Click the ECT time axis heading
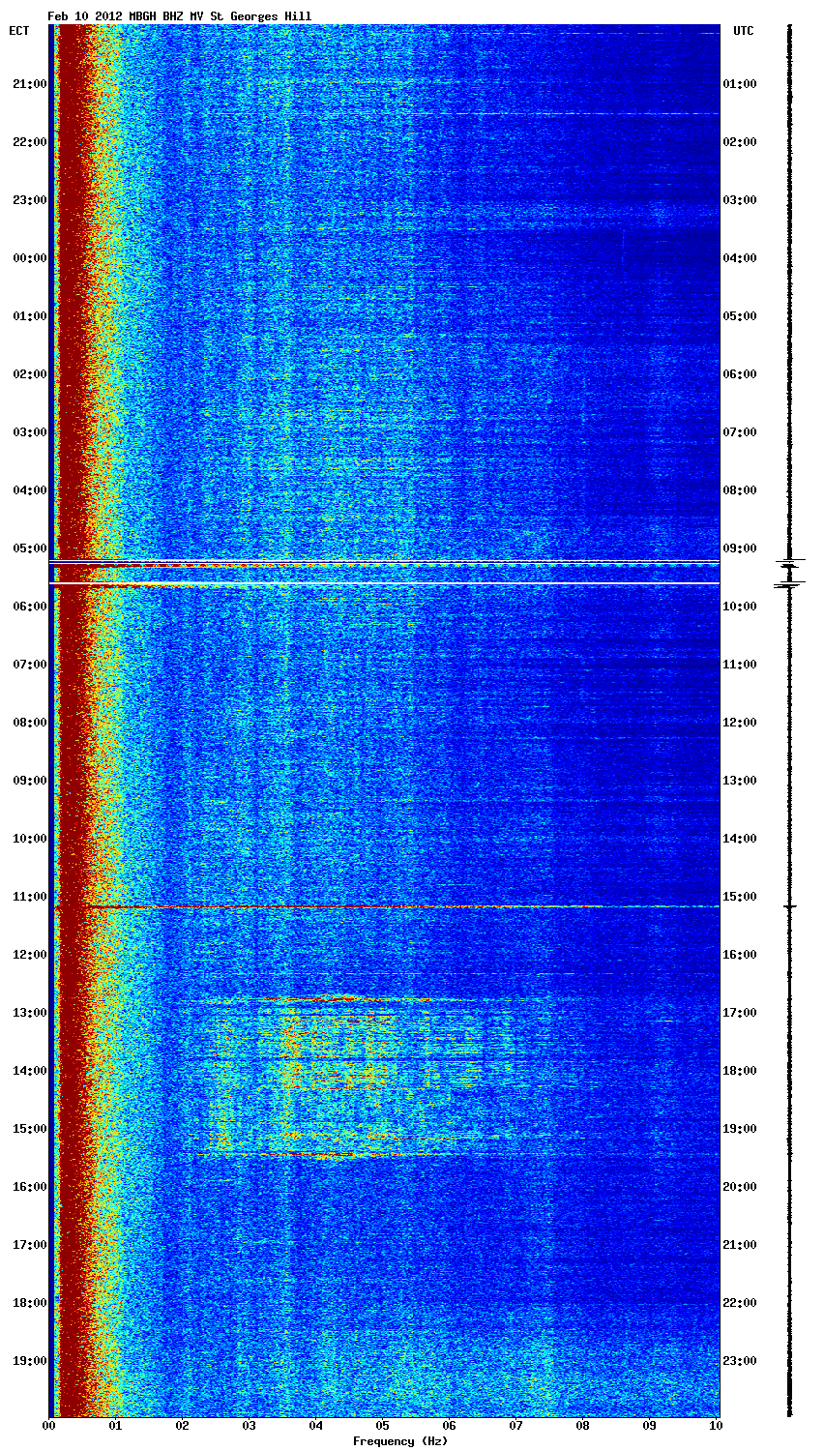The width and height of the screenshot is (824, 1451). 19,31
